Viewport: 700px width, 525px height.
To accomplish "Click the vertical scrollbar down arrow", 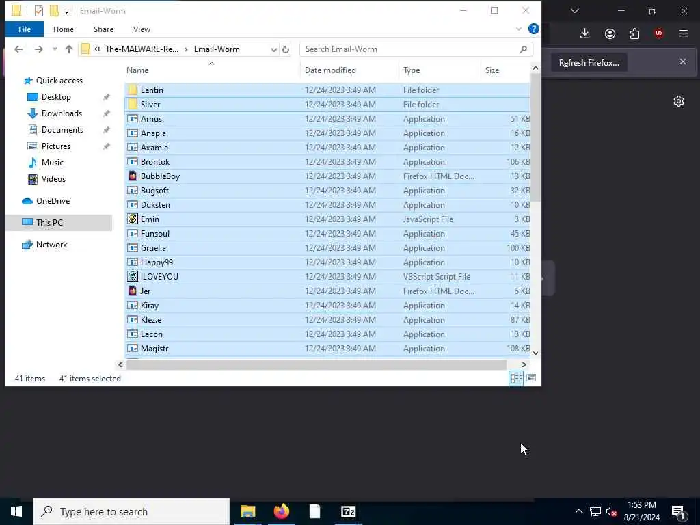I will click(535, 353).
